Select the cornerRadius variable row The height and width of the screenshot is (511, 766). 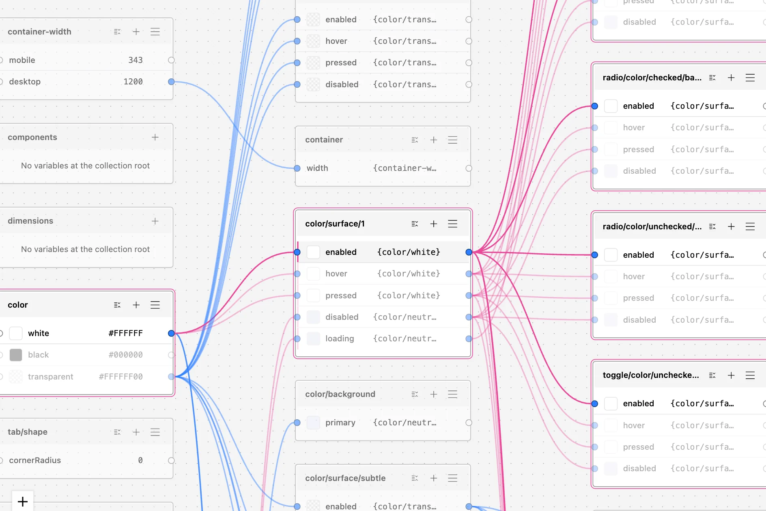pos(86,460)
